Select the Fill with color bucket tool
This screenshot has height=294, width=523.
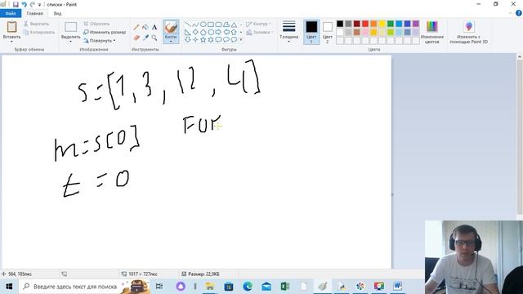(x=145, y=27)
